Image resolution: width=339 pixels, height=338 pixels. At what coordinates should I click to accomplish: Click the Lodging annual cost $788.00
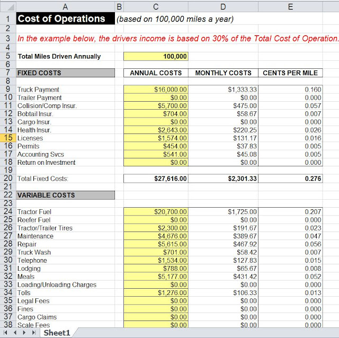pyautogui.click(x=156, y=269)
